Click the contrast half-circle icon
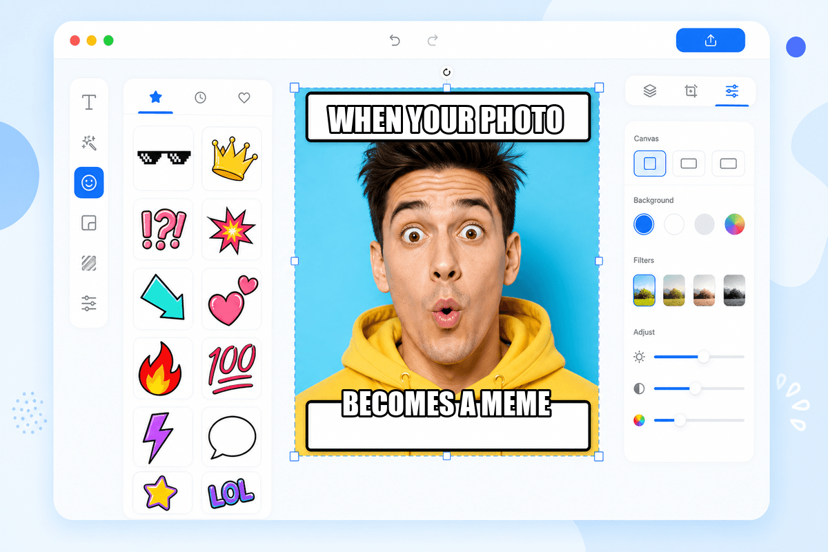 pos(639,388)
